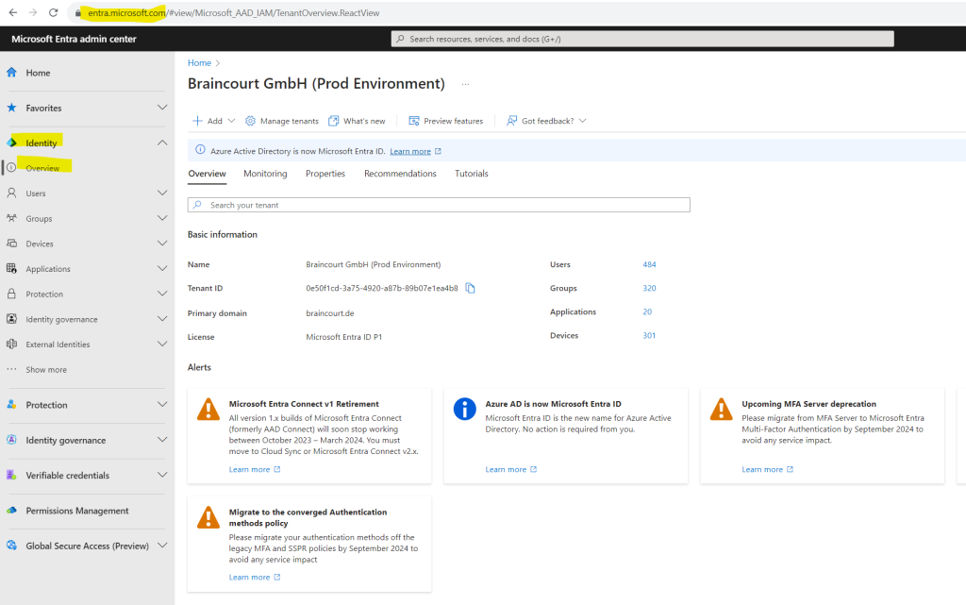Click the browser forward arrow
Screen dimensions: 966x605
point(33,12)
